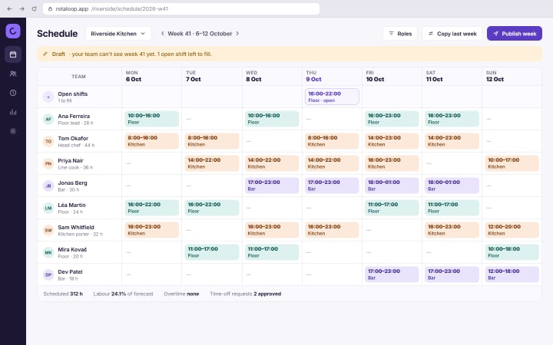The height and width of the screenshot is (345, 553).
Task: Click the browser address bar
Action: (181, 8)
